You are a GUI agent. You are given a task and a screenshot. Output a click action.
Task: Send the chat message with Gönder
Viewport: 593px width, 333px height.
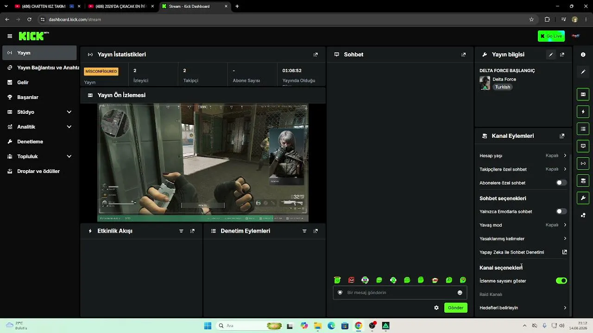point(455,308)
